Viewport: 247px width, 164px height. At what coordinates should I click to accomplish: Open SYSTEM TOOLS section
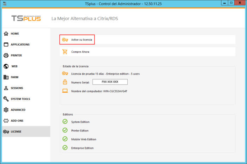click(x=26, y=99)
